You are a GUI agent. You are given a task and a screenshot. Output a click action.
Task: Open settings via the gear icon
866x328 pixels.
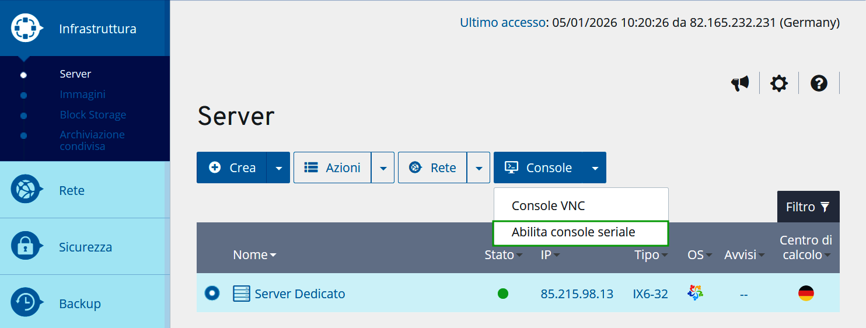click(x=778, y=83)
